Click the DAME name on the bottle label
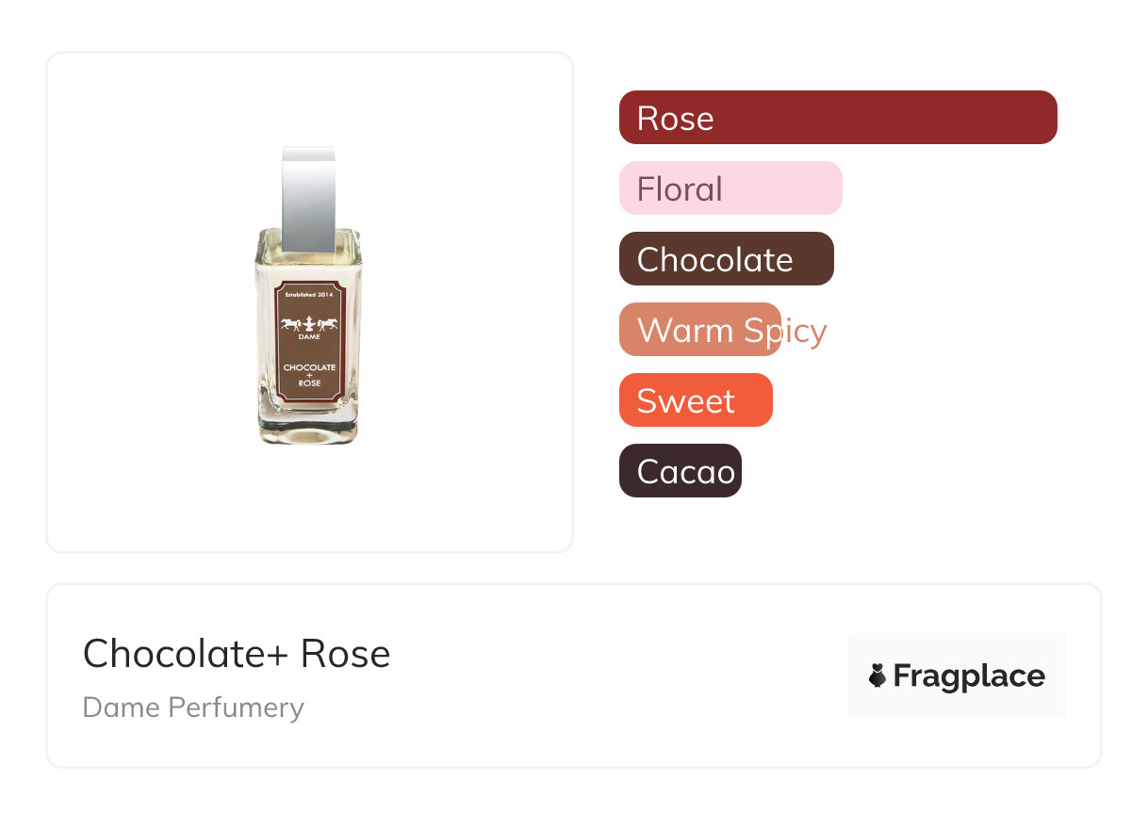 pyautogui.click(x=309, y=337)
